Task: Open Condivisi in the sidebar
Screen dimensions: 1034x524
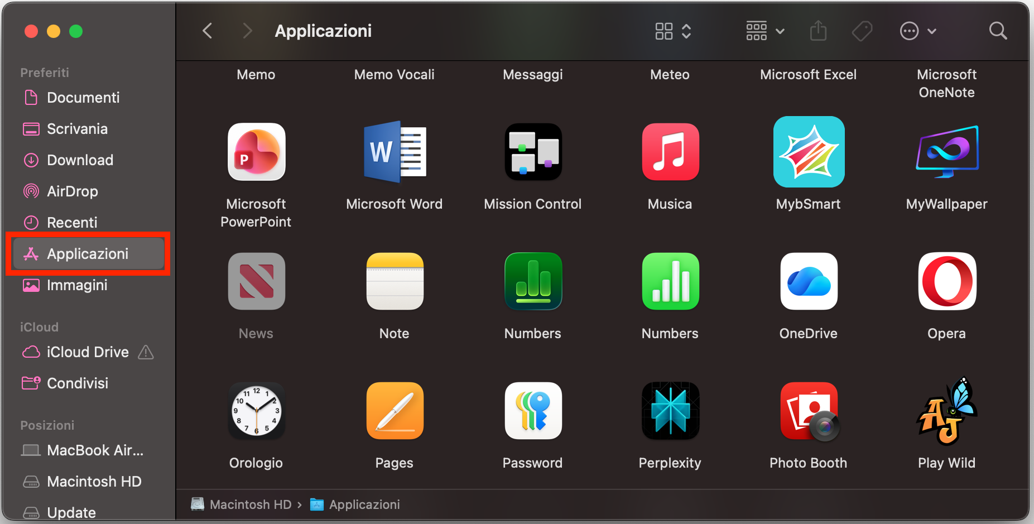Action: click(89, 383)
